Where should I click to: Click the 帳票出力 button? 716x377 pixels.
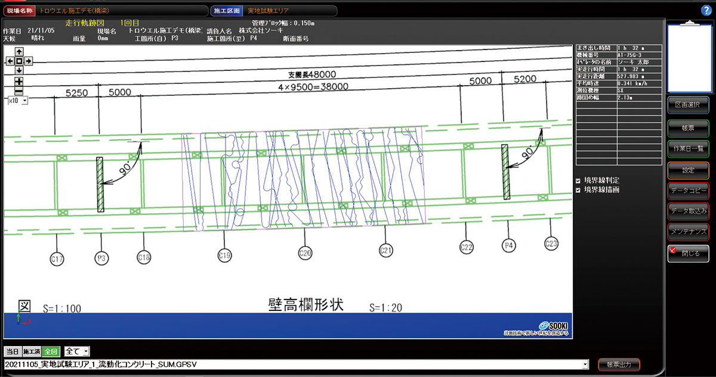(x=619, y=364)
